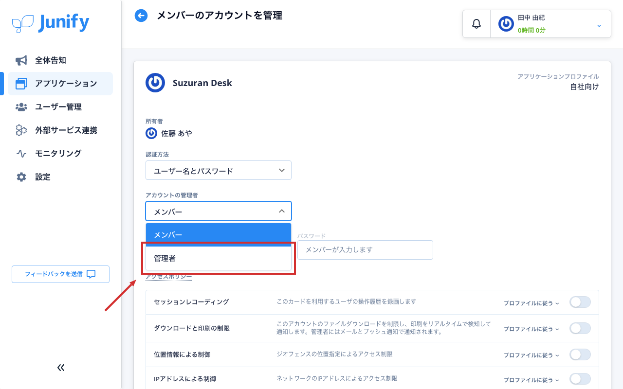Click the 設定 gear icon
This screenshot has width=623, height=389.
[21, 177]
